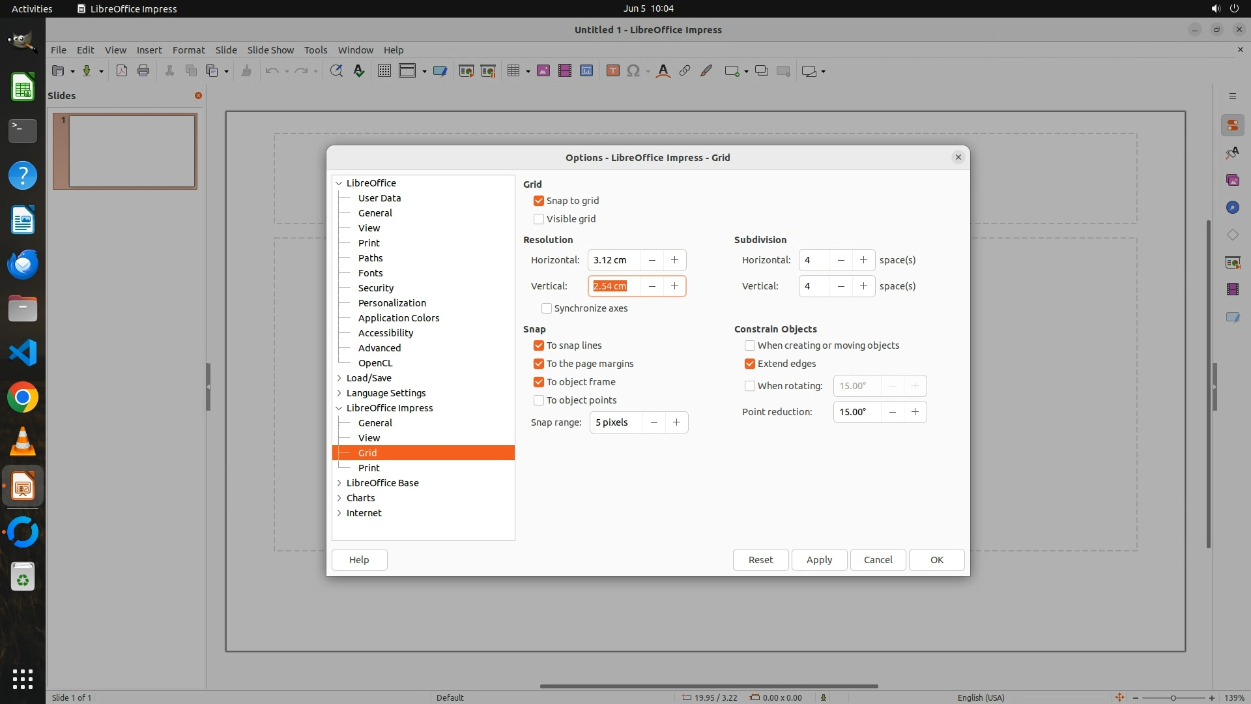Expand the LibreOffice Base tree node
The height and width of the screenshot is (704, 1251).
[339, 483]
